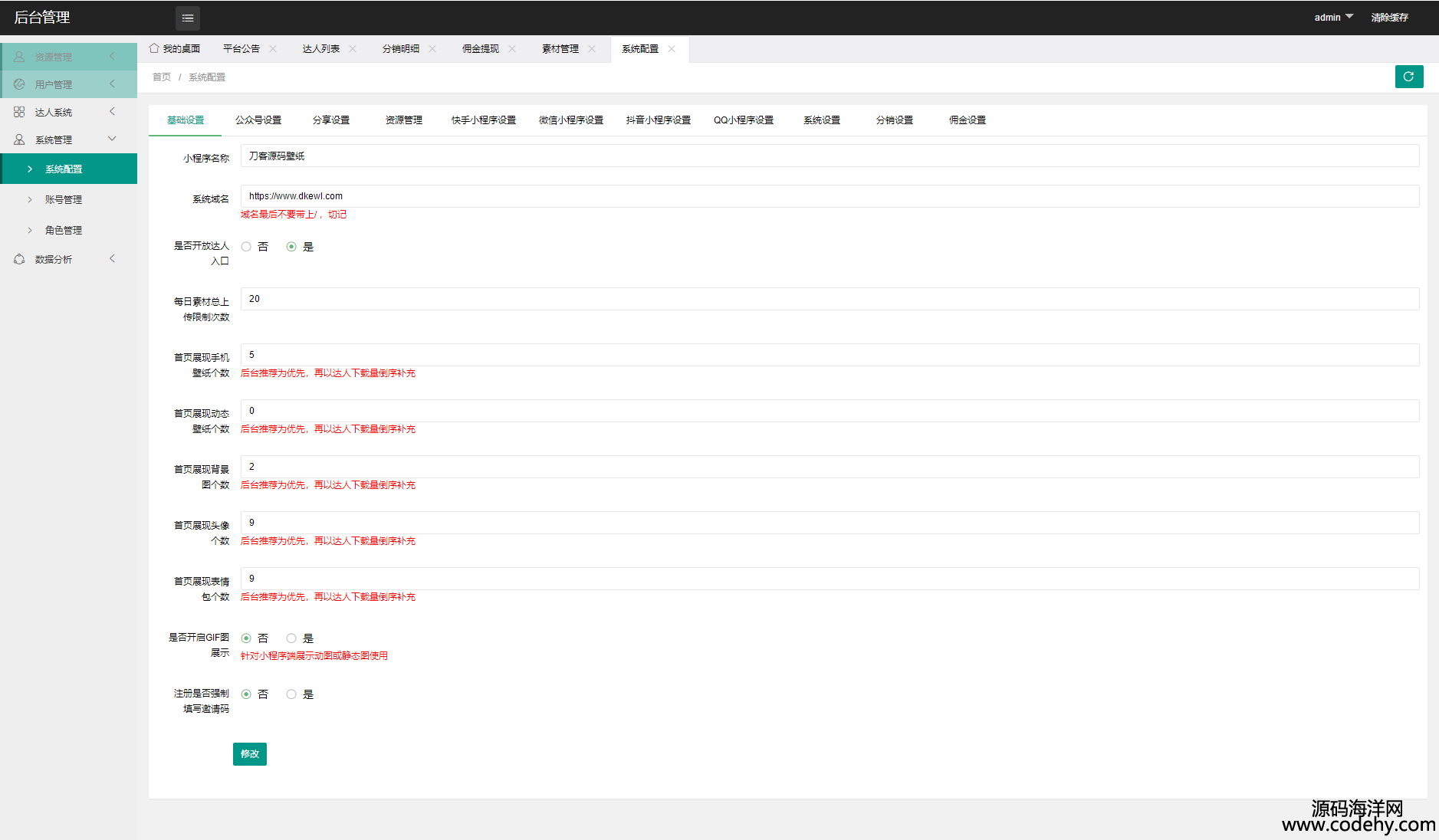Screen dimensions: 1439x840
Task: Click the 首页 breadcrumb link
Action: coord(162,77)
